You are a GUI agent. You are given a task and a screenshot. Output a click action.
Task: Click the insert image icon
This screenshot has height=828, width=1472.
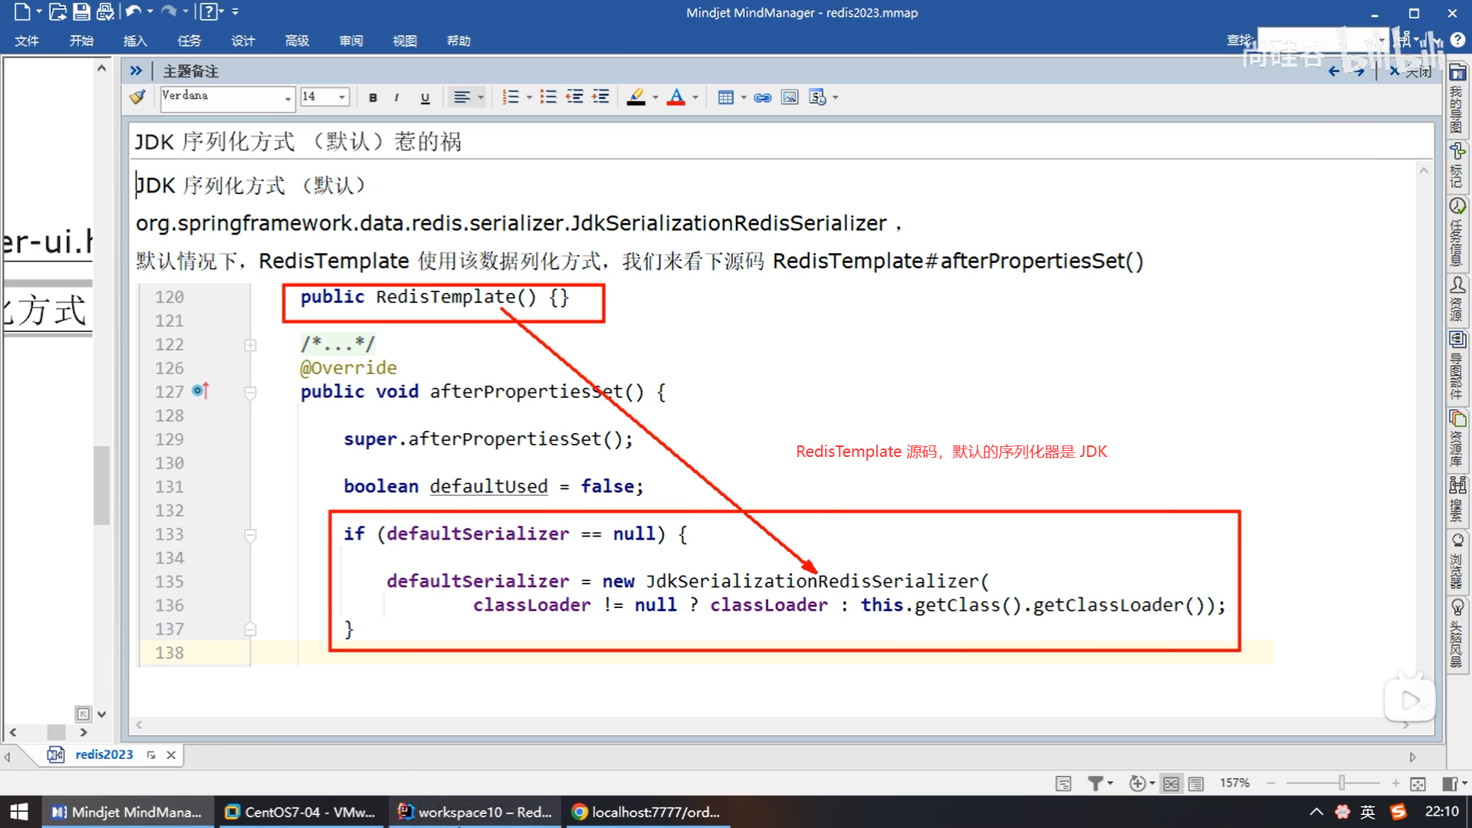[789, 97]
